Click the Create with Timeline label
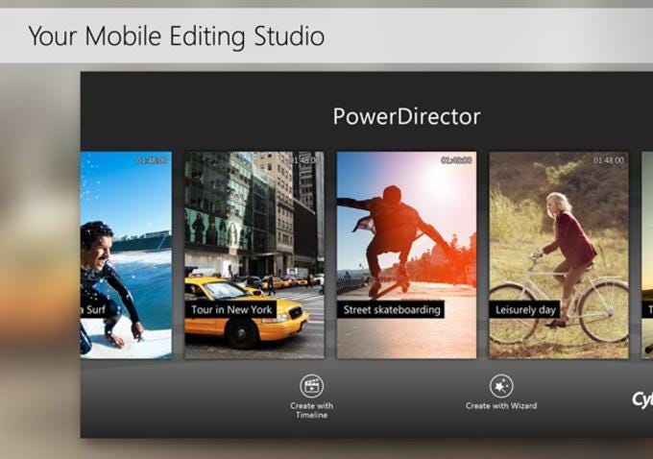 pos(311,410)
